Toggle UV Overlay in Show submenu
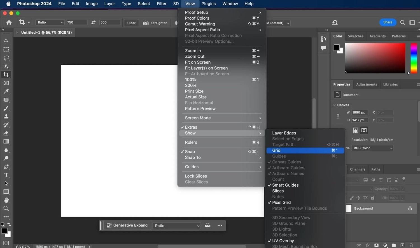This screenshot has width=420, height=248. point(305,241)
